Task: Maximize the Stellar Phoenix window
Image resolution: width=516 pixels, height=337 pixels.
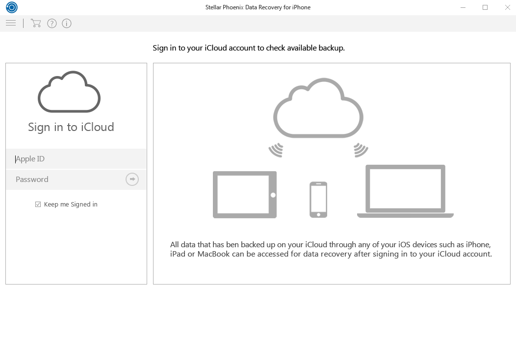Action: pyautogui.click(x=485, y=7)
